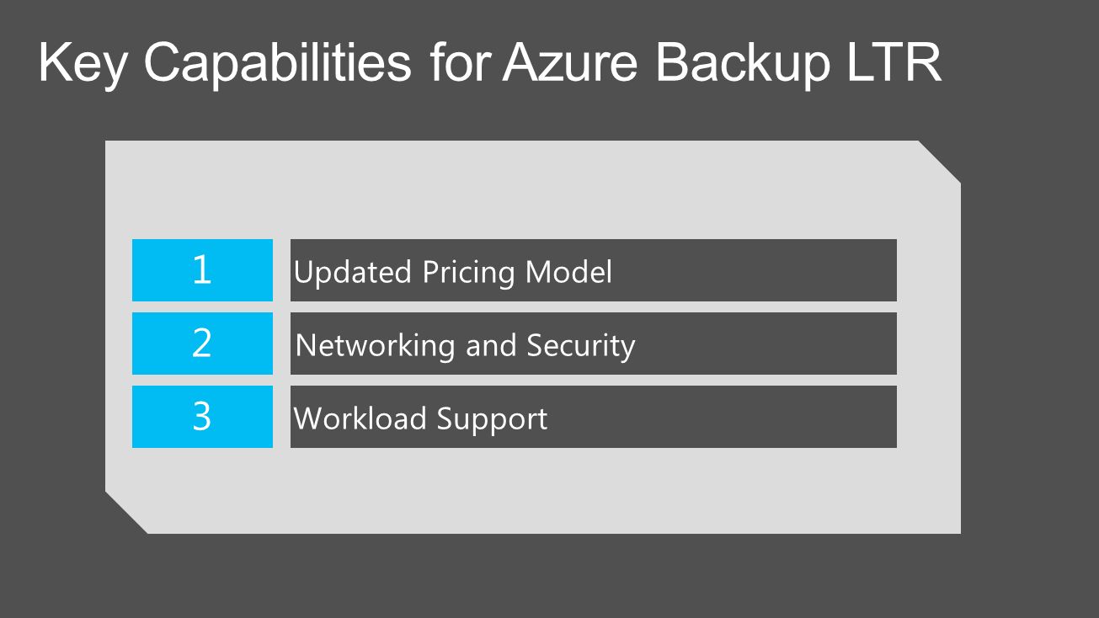Select the blue number 2 tile
The image size is (1099, 618).
202,344
